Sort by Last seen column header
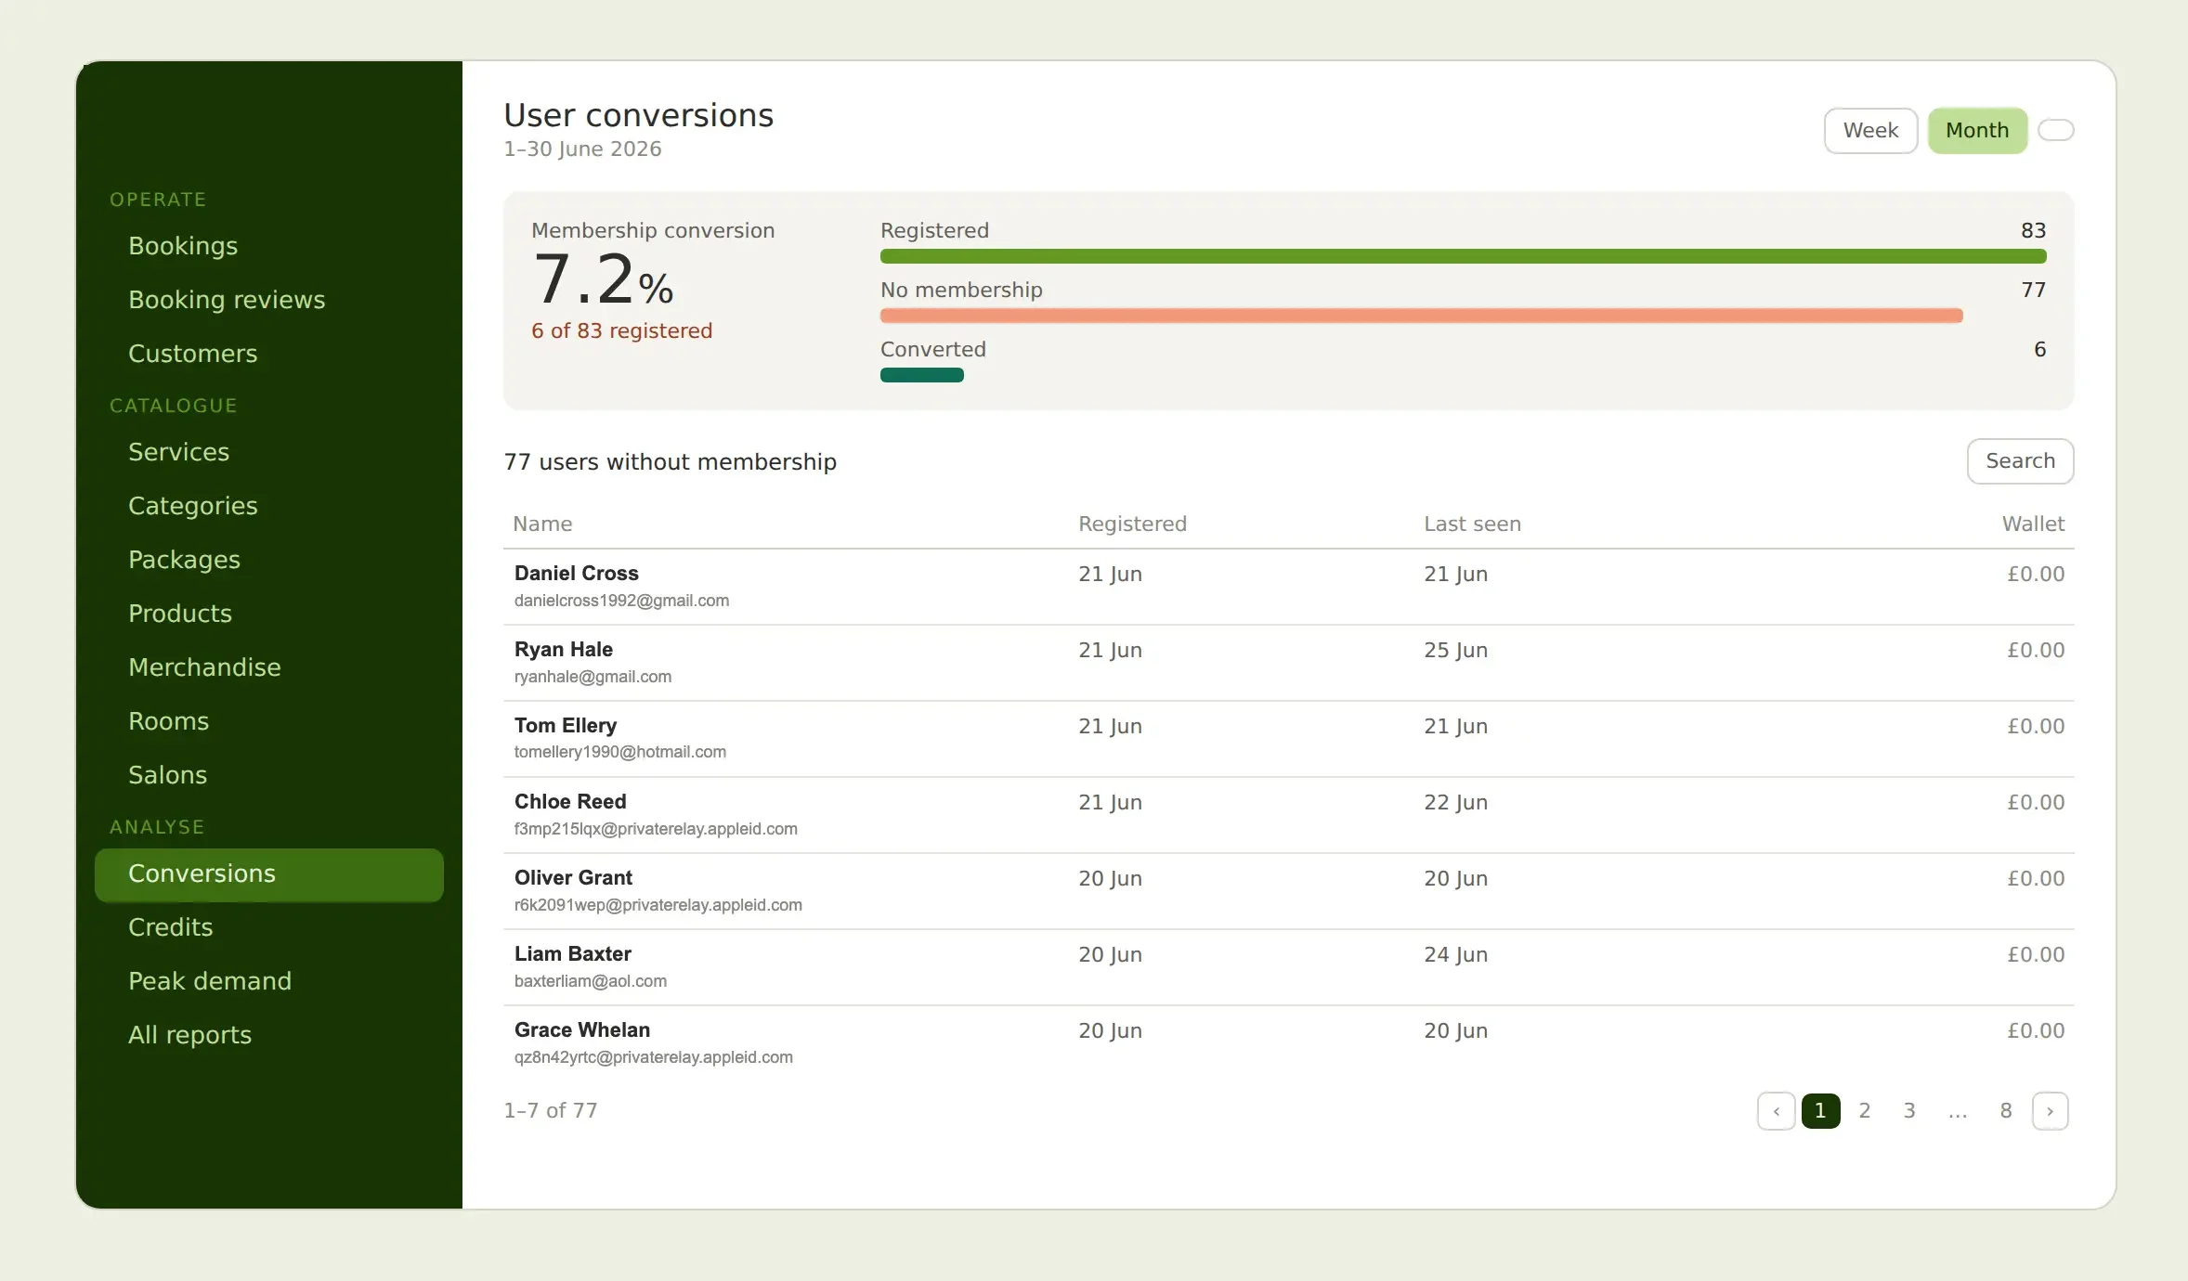Screen dimensions: 2188x1281 click(1472, 524)
